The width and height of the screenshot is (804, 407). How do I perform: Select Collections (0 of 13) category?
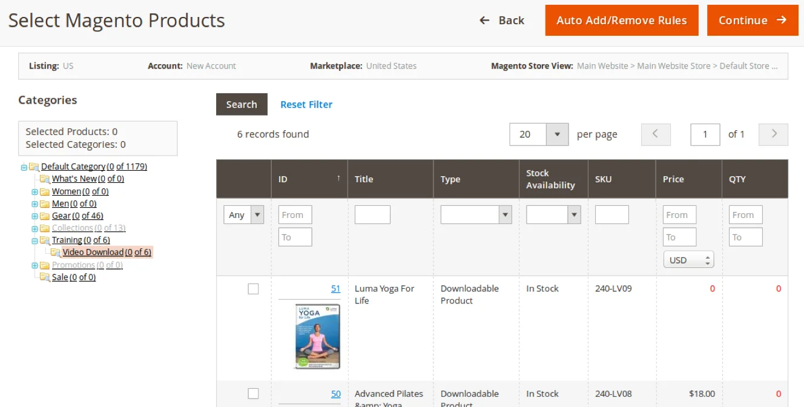pyautogui.click(x=88, y=228)
